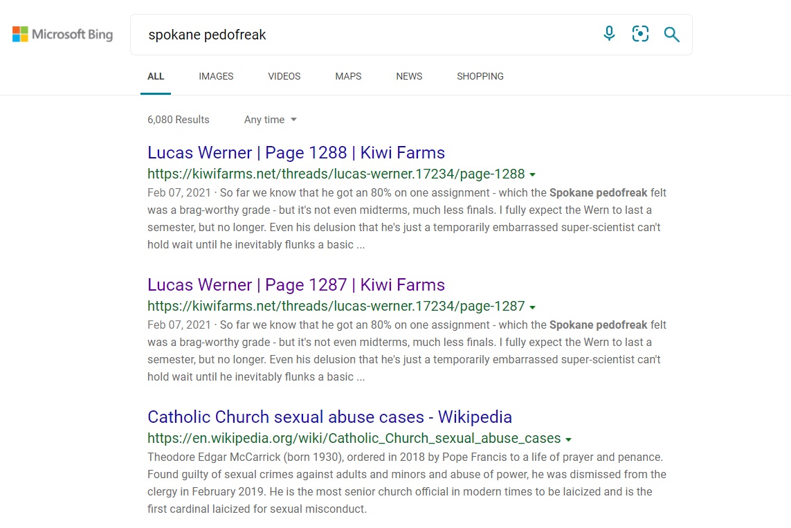
Task: Expand arrow beside the page-1288 URL
Action: [x=532, y=175]
